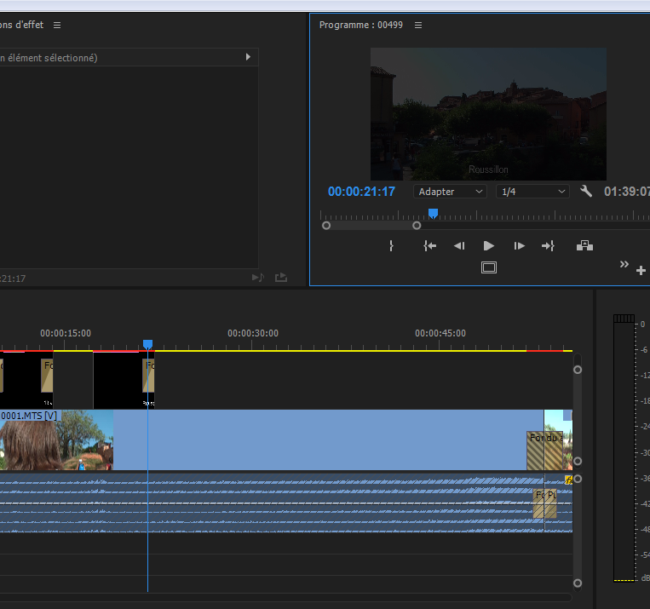This screenshot has height=609, width=650.
Task: Click the Safe Margins frame icon
Action: click(x=489, y=267)
